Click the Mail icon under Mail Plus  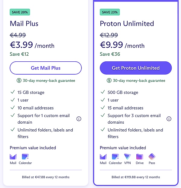coord(13,157)
